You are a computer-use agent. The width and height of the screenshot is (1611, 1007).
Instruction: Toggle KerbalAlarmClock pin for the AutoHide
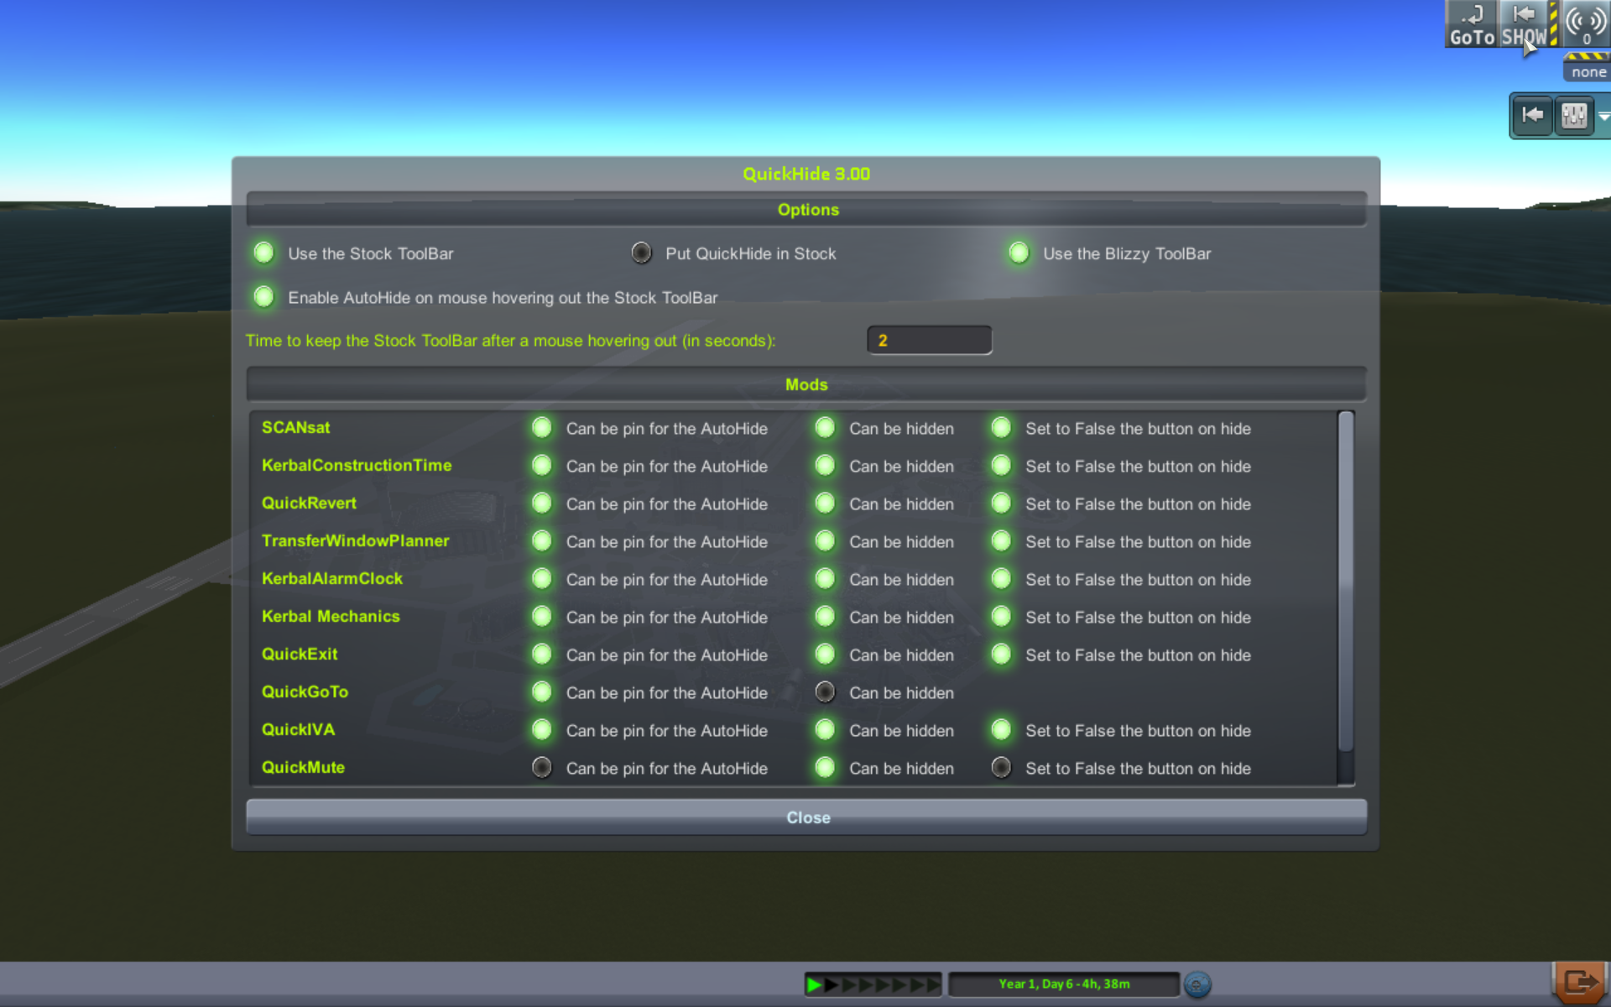[x=542, y=579]
